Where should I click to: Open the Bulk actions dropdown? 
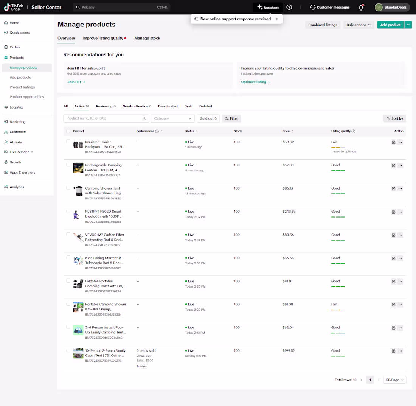359,25
